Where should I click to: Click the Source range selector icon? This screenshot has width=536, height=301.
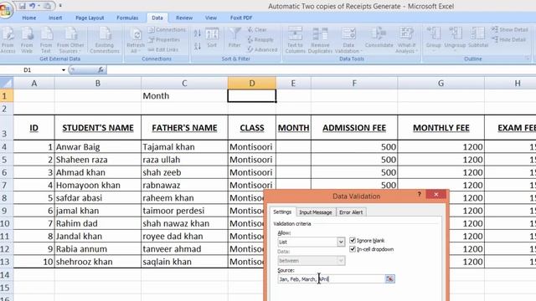(389, 279)
